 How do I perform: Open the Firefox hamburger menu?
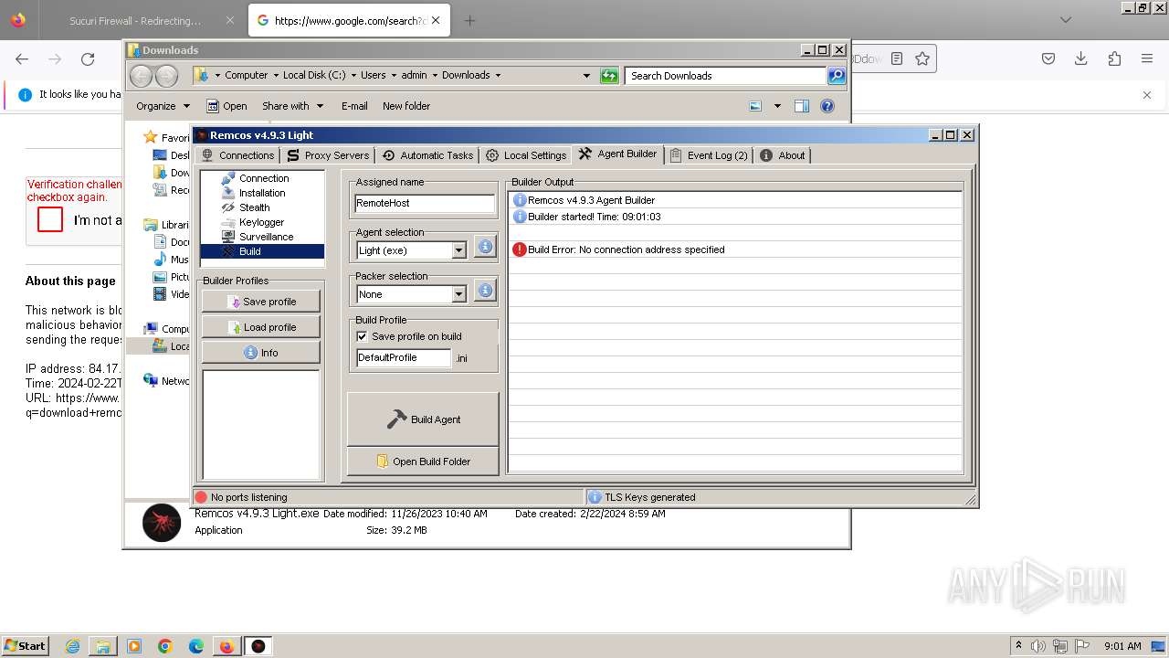tap(1147, 58)
